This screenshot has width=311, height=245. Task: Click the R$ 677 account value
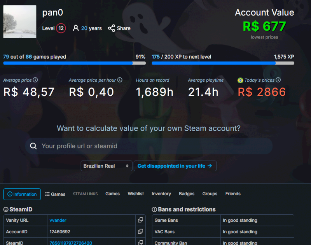[x=264, y=26]
